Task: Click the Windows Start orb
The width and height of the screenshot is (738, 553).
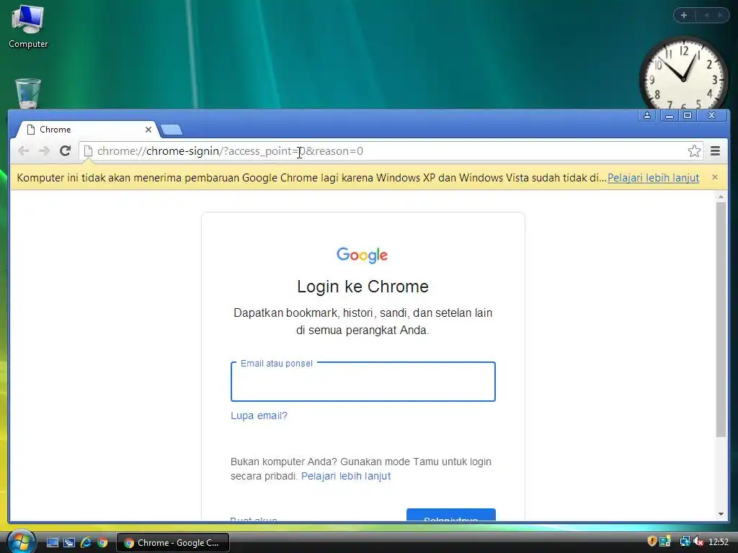Action: [21, 542]
